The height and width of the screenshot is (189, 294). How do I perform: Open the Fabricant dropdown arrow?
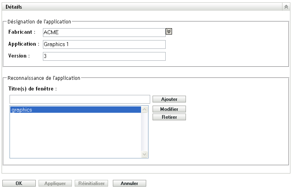[x=168, y=32]
